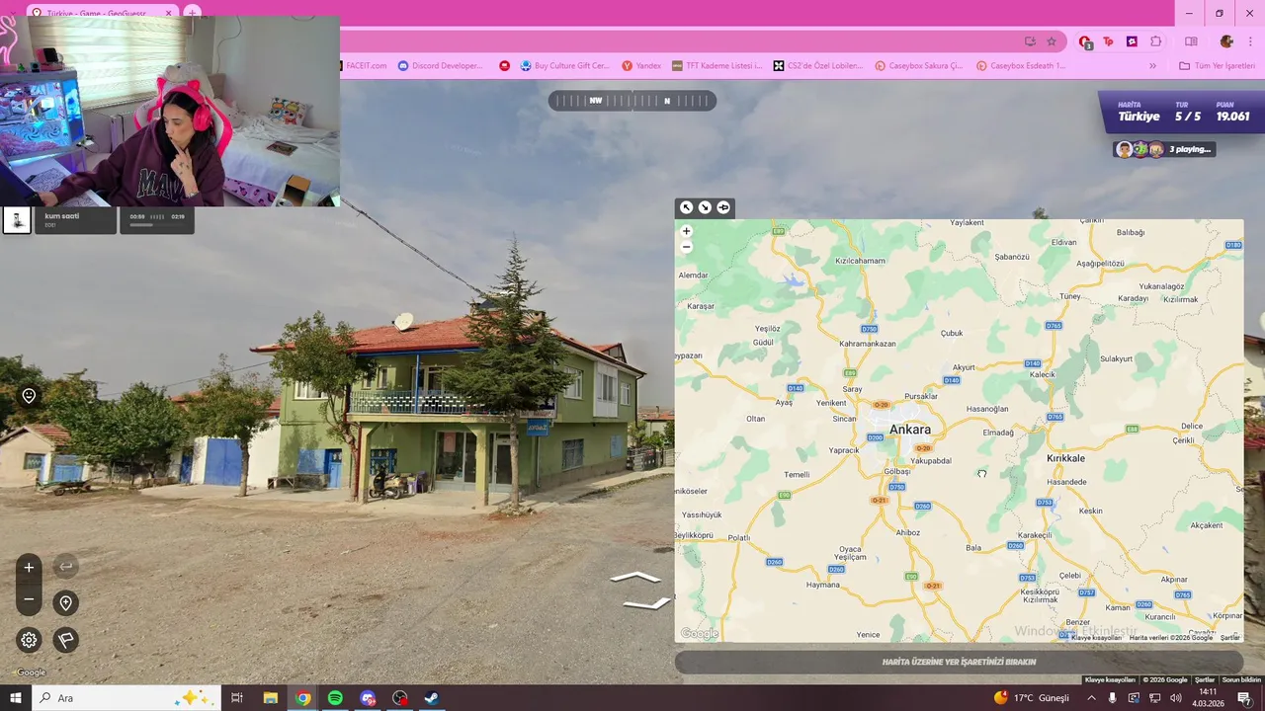Open CS2'de Özel Lobiler bookmark
The height and width of the screenshot is (711, 1265).
click(818, 66)
